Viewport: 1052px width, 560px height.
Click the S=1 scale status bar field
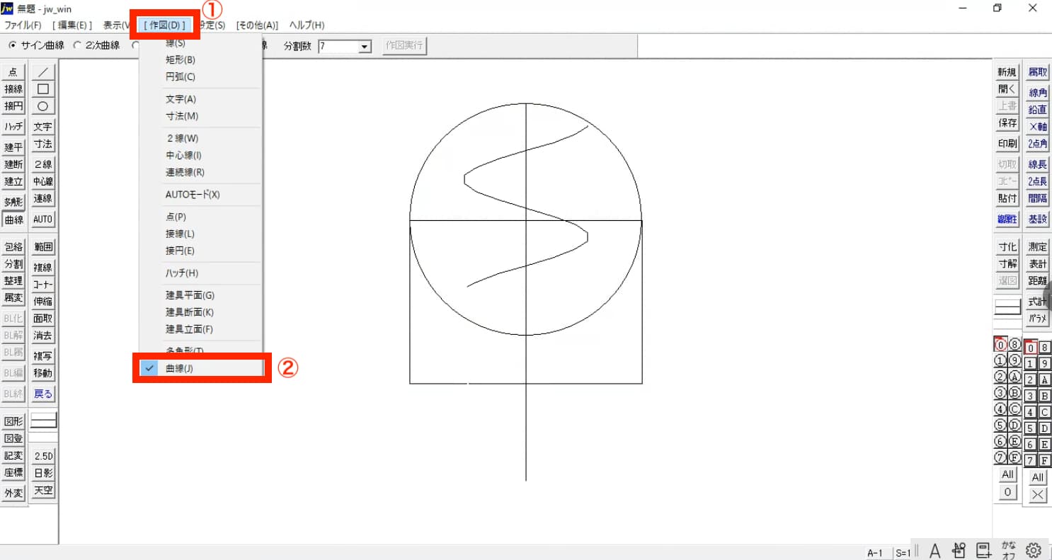[x=903, y=554]
